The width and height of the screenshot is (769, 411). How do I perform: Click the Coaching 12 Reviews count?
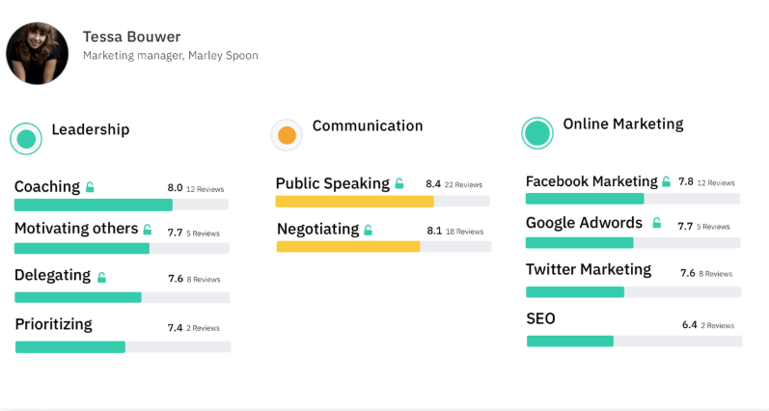tap(205, 189)
